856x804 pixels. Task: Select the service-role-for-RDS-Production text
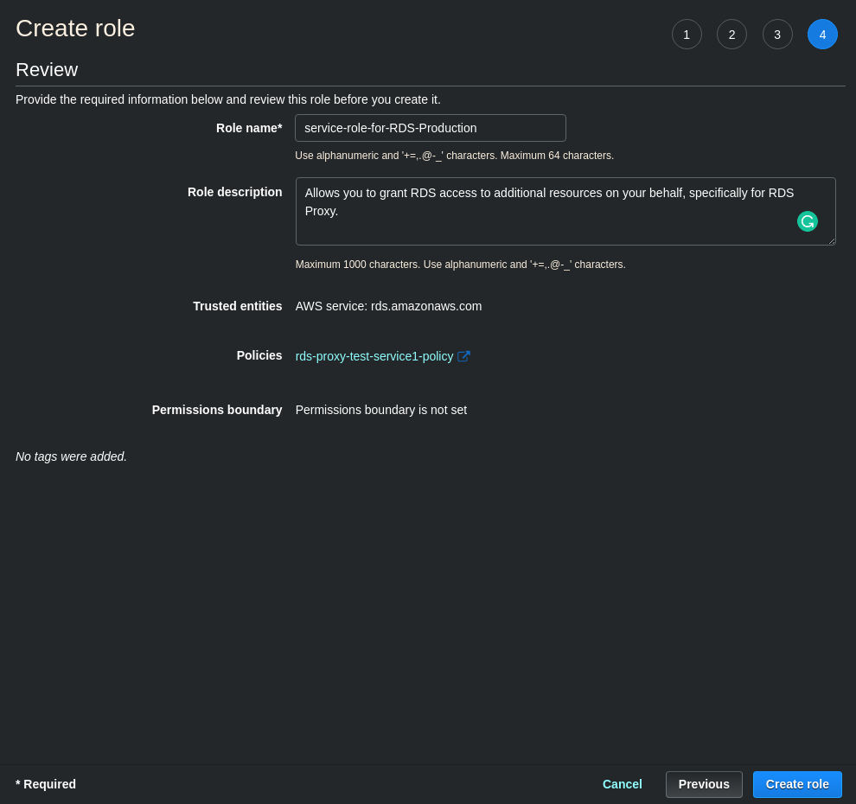(x=391, y=128)
